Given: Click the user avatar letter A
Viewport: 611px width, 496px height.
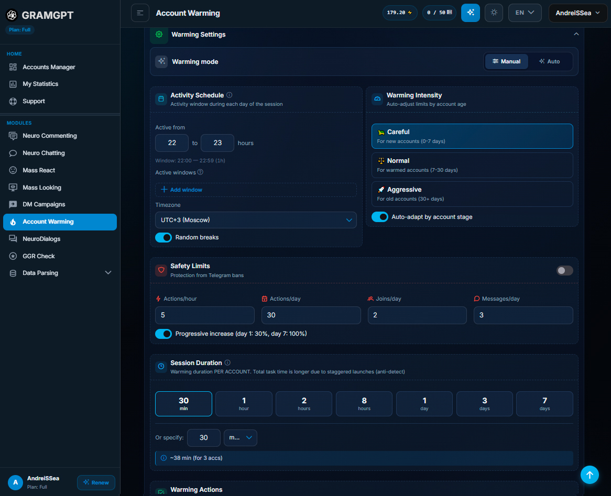Looking at the screenshot, I should [16, 482].
